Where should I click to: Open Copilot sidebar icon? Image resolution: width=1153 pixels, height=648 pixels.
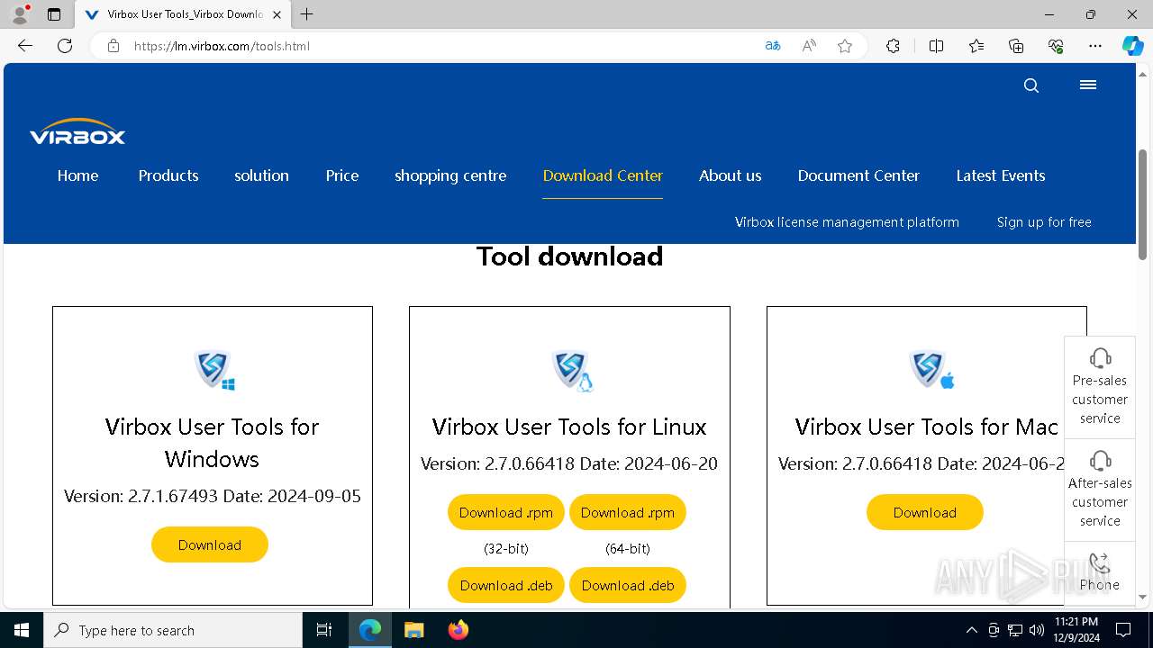click(x=1132, y=46)
